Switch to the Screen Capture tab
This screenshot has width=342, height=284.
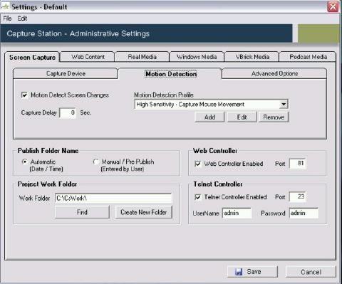pyautogui.click(x=32, y=58)
